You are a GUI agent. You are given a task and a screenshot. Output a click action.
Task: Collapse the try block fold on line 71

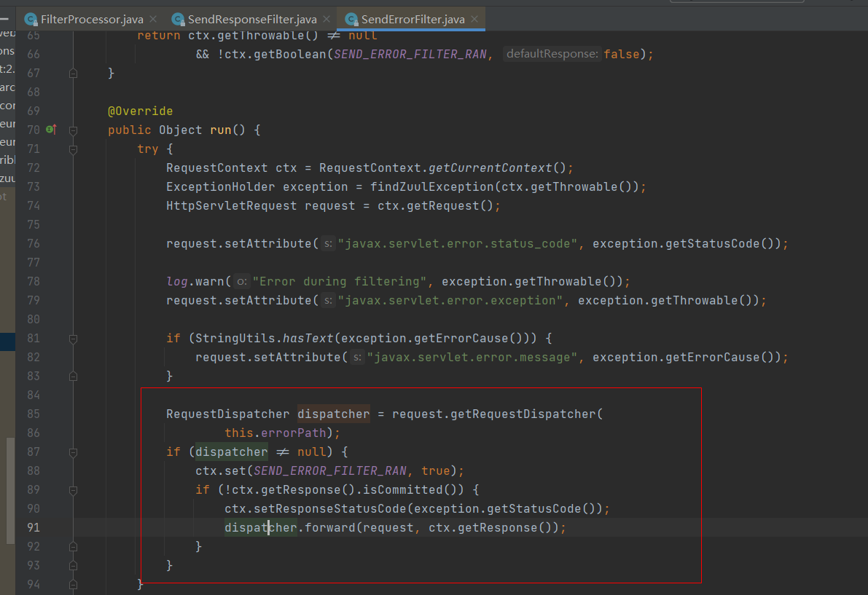click(x=73, y=149)
